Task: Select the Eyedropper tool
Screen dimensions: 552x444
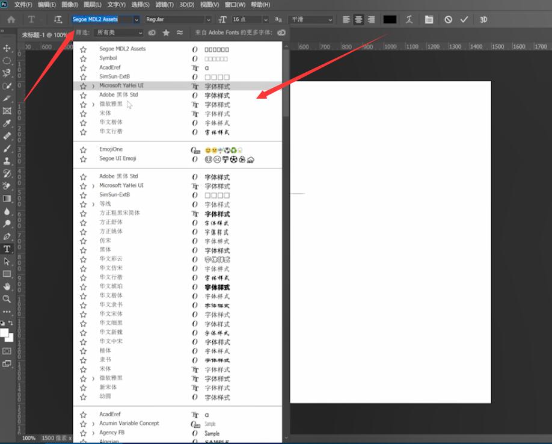Action: coord(7,123)
